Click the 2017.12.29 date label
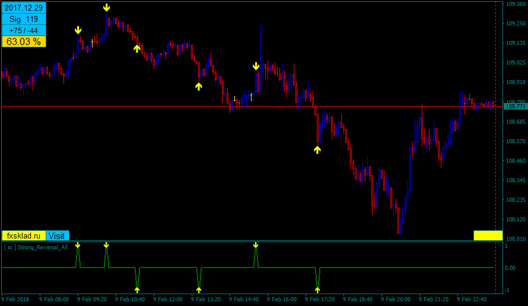This screenshot has width=528, height=306. (x=24, y=8)
